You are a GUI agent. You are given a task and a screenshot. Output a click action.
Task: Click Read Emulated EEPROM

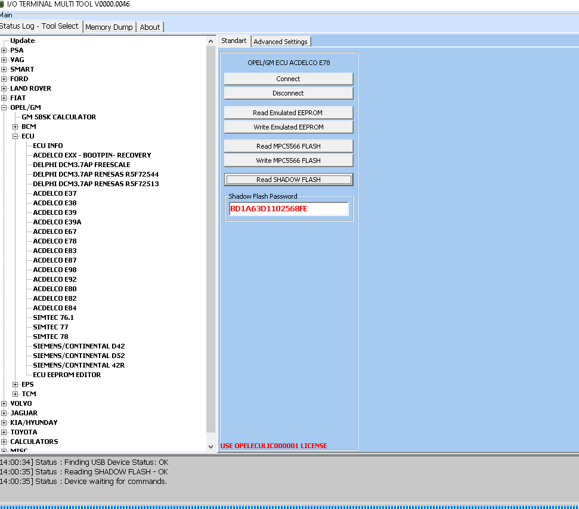(x=289, y=113)
